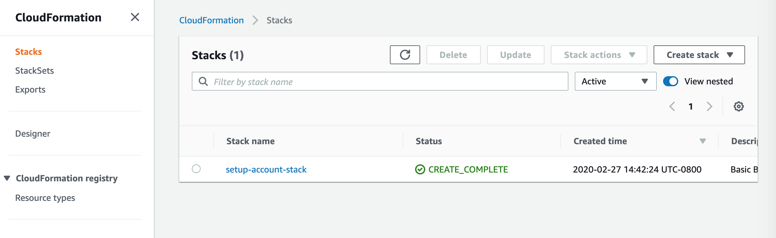
Task: Click the 2020-02-27 14:42:24 created time cell
Action: point(637,169)
